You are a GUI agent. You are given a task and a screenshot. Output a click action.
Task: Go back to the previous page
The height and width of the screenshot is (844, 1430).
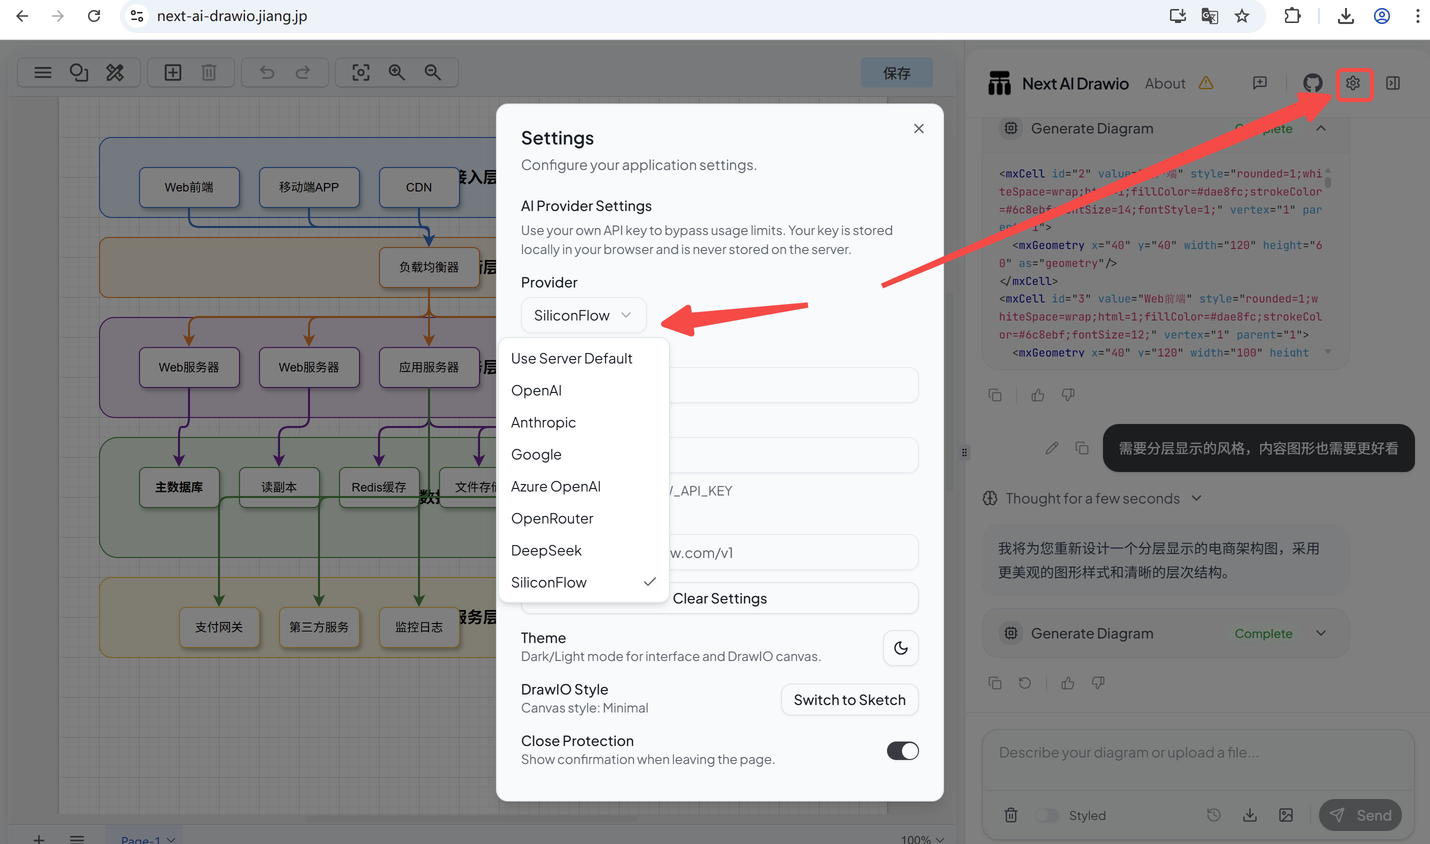[22, 16]
